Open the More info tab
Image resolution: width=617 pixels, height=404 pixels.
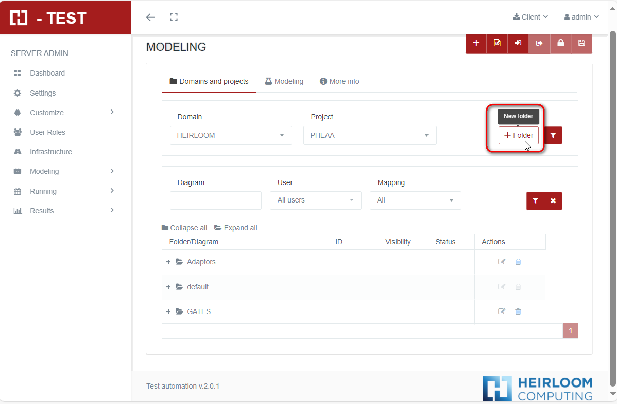tap(339, 81)
